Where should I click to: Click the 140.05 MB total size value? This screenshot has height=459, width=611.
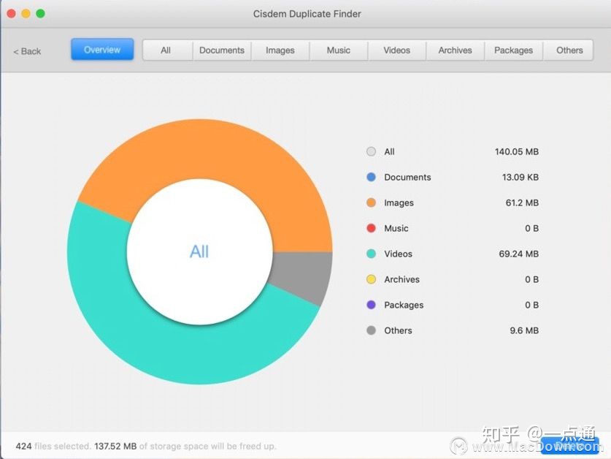tap(517, 151)
